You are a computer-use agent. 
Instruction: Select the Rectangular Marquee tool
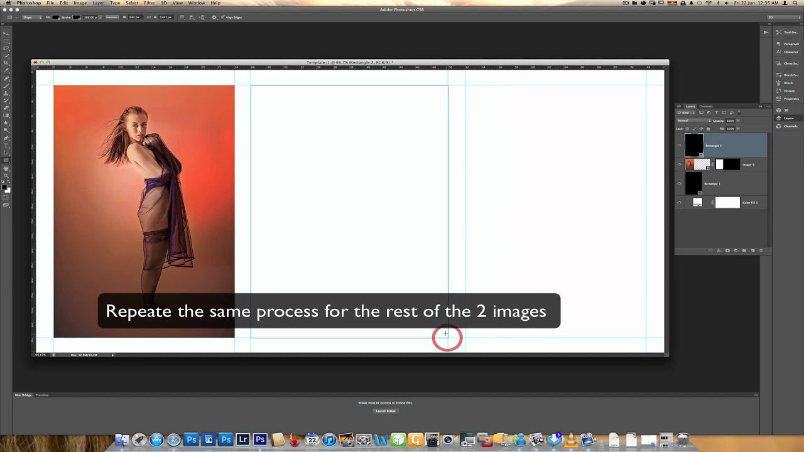click(x=6, y=41)
